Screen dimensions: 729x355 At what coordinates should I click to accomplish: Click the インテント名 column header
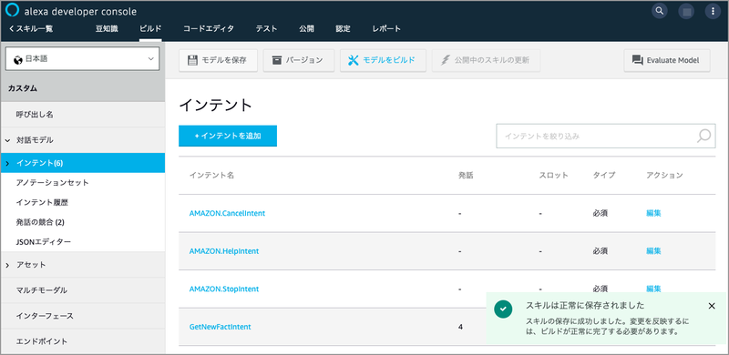pos(211,175)
